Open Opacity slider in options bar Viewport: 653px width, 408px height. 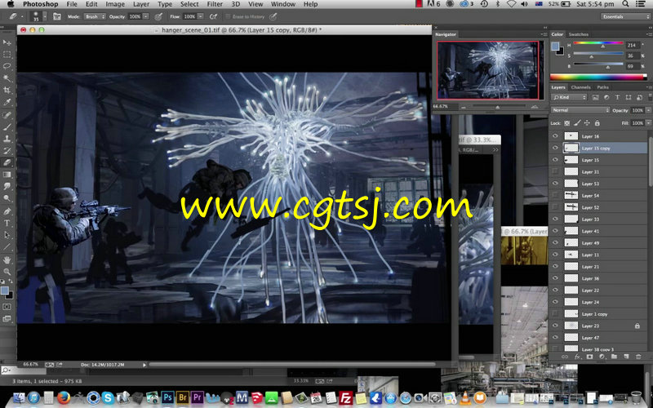[x=146, y=16]
